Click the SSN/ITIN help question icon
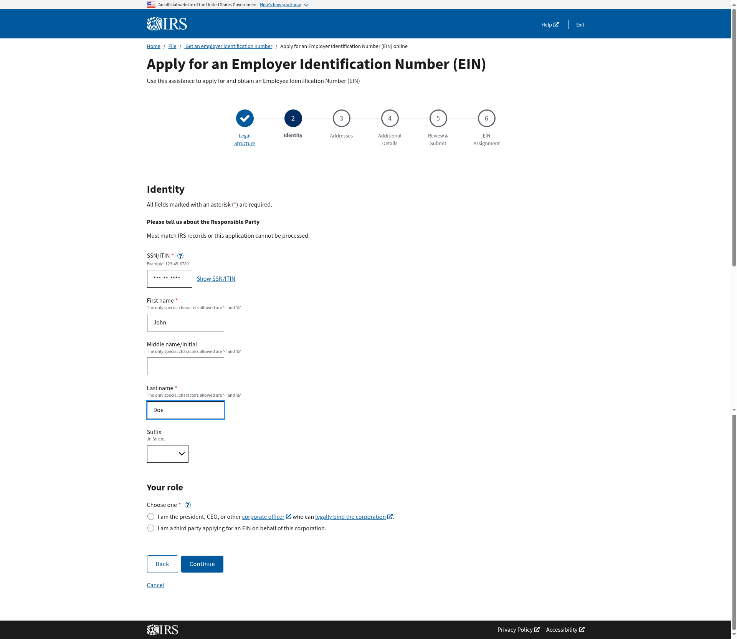 pos(180,256)
